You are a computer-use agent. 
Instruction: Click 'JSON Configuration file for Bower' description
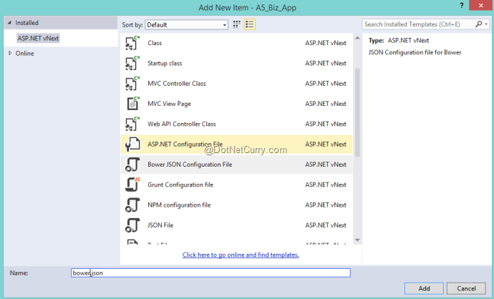[x=415, y=52]
